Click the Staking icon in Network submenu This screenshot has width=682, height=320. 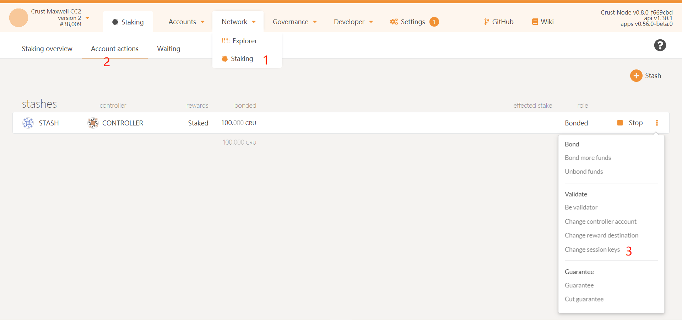point(224,59)
